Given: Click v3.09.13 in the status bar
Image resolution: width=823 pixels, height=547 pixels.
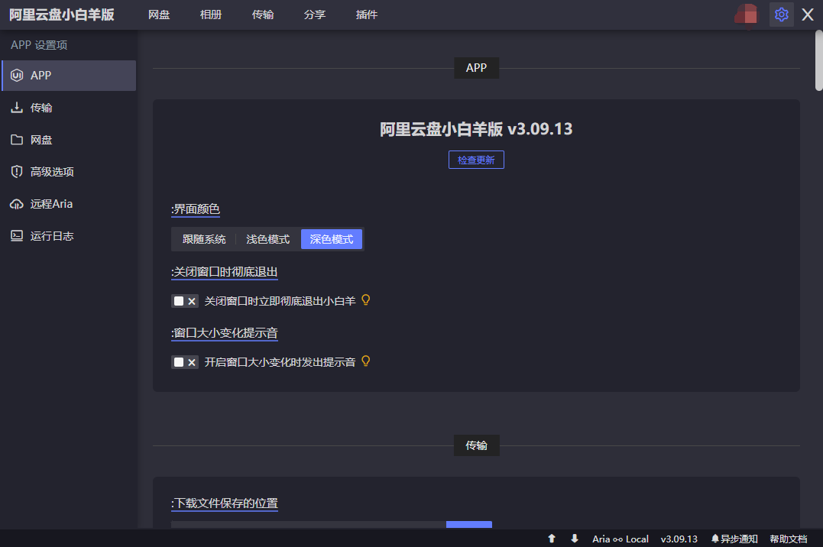Looking at the screenshot, I should (x=679, y=539).
